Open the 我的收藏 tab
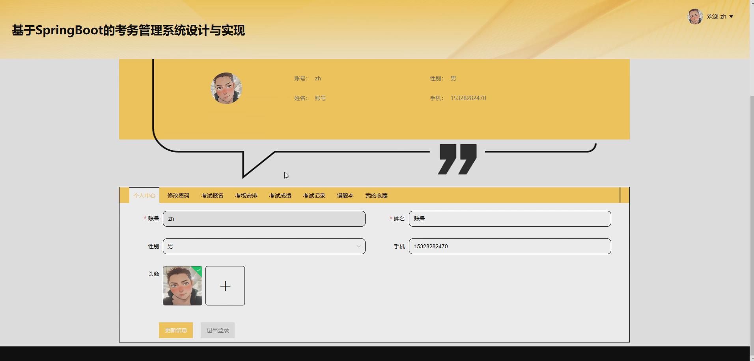The width and height of the screenshot is (754, 361). [x=376, y=195]
